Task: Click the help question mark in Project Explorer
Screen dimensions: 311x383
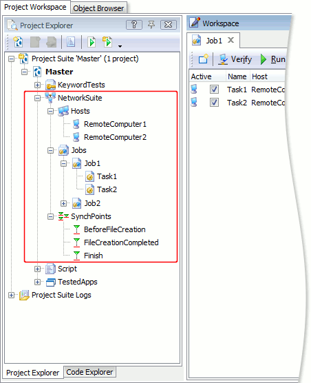Action: tap(134, 24)
